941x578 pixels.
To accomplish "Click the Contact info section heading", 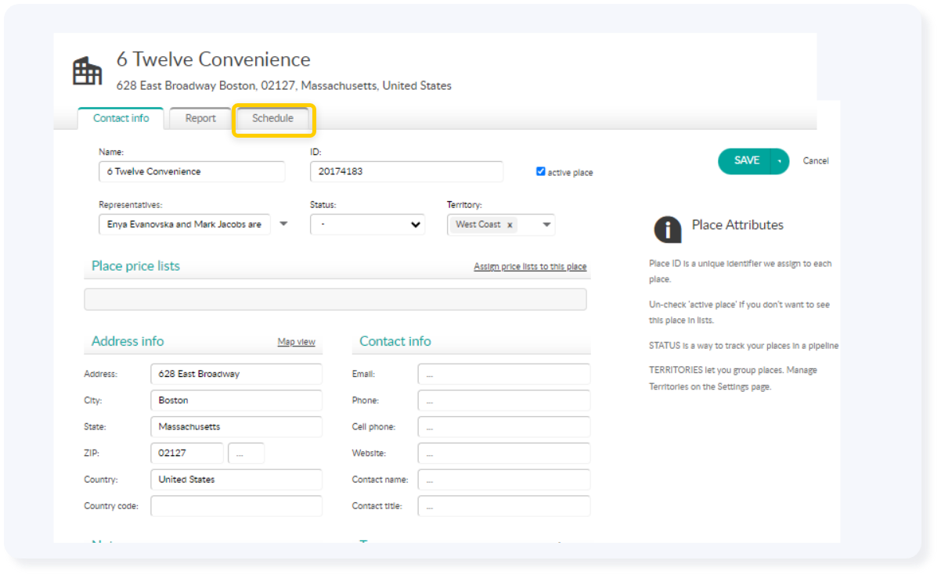I will point(395,341).
